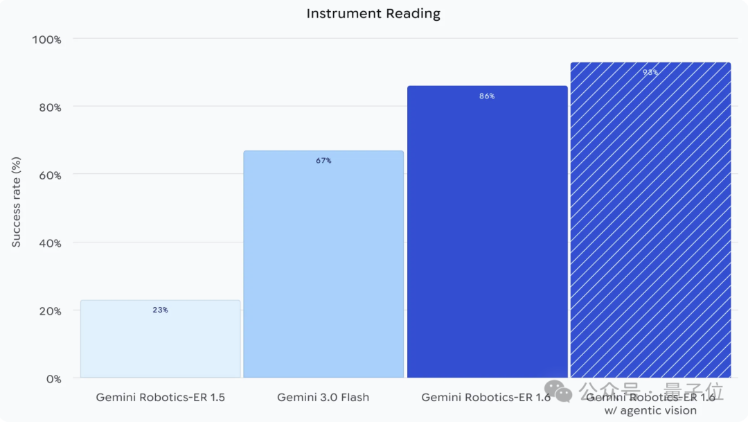Click the solid dark blue Gemini Robotics-ER 1.6 bar

click(487, 243)
